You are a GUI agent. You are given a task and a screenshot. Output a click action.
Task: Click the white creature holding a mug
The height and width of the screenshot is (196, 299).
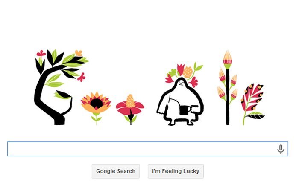(180, 102)
